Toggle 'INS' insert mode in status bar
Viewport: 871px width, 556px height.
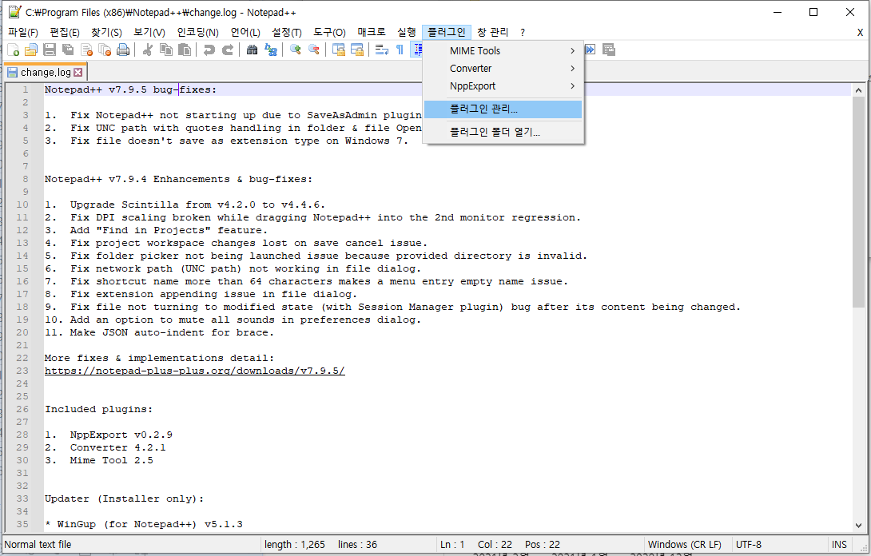point(839,544)
